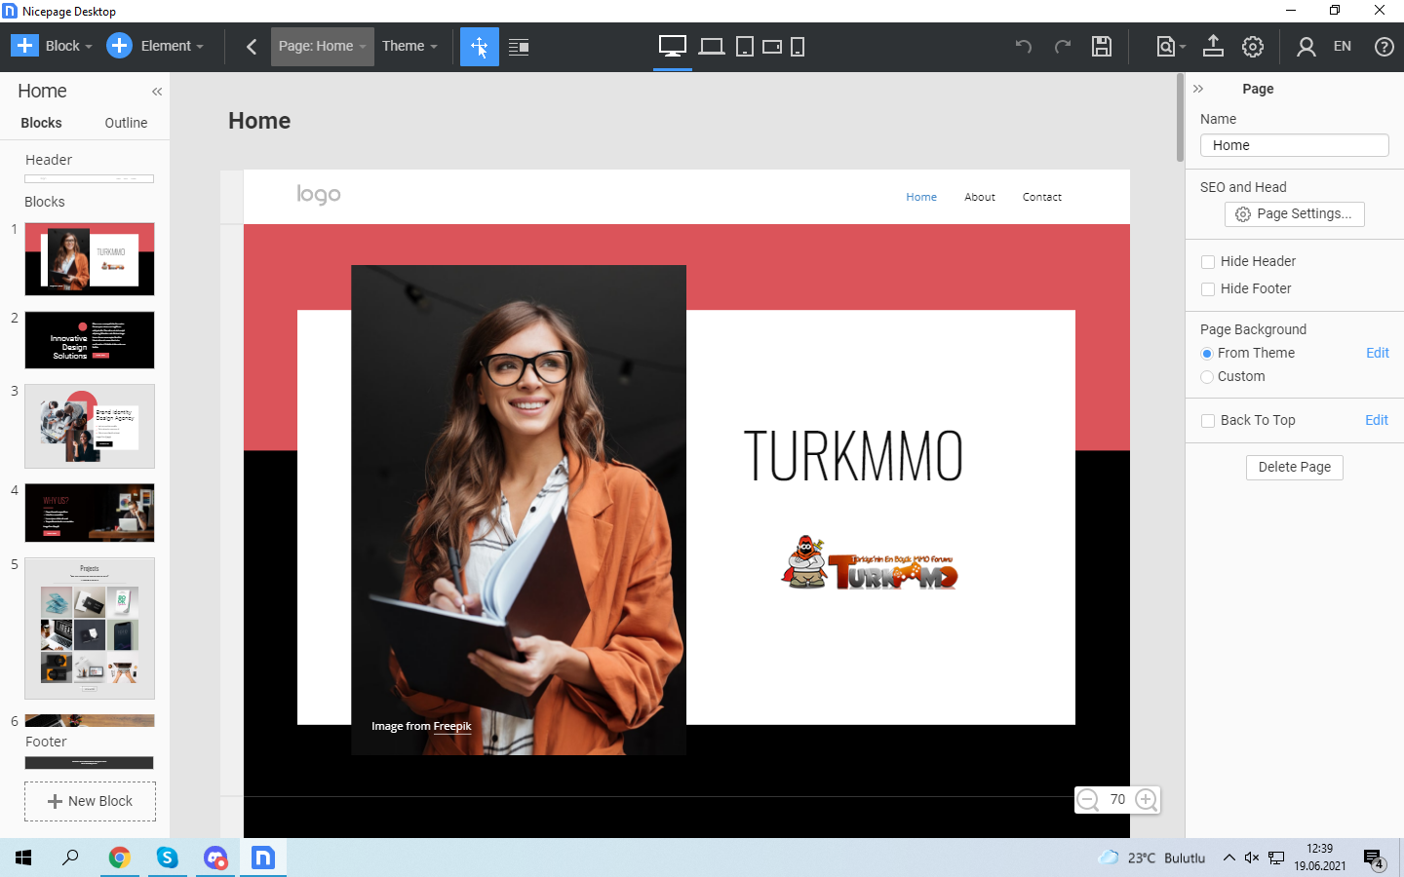This screenshot has height=877, width=1404.
Task: Click the add Block plus icon
Action: pos(24,46)
